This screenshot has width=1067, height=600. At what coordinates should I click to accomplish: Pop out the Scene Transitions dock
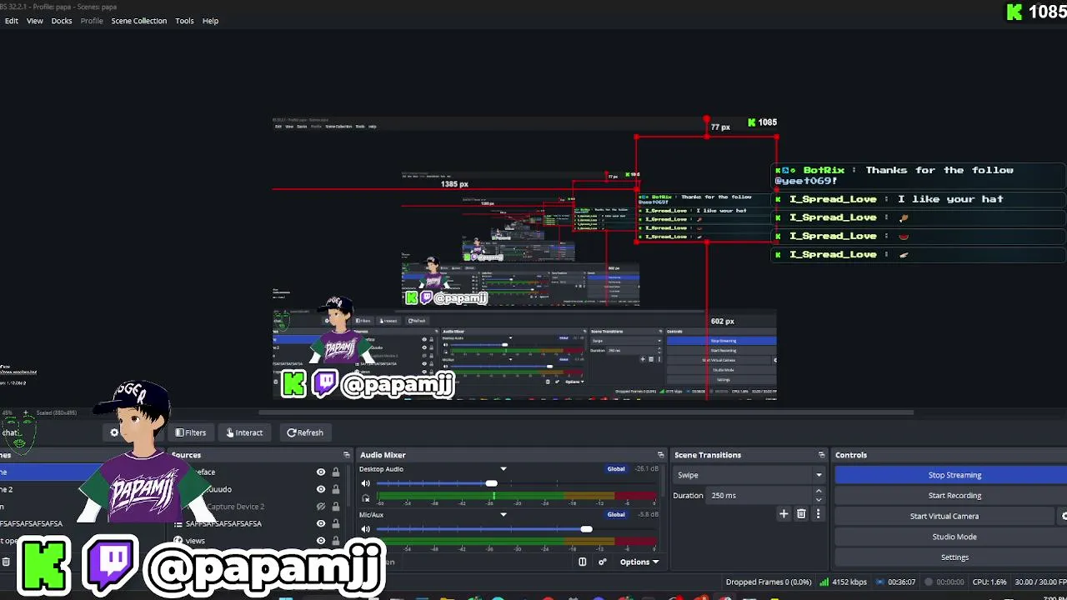822,455
